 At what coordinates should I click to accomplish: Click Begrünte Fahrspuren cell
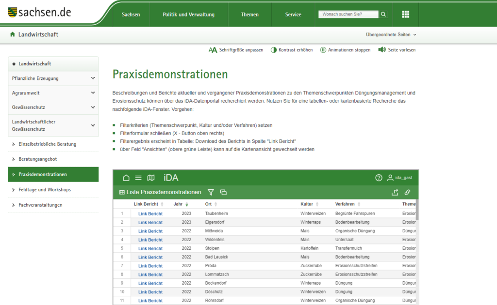[x=355, y=213]
